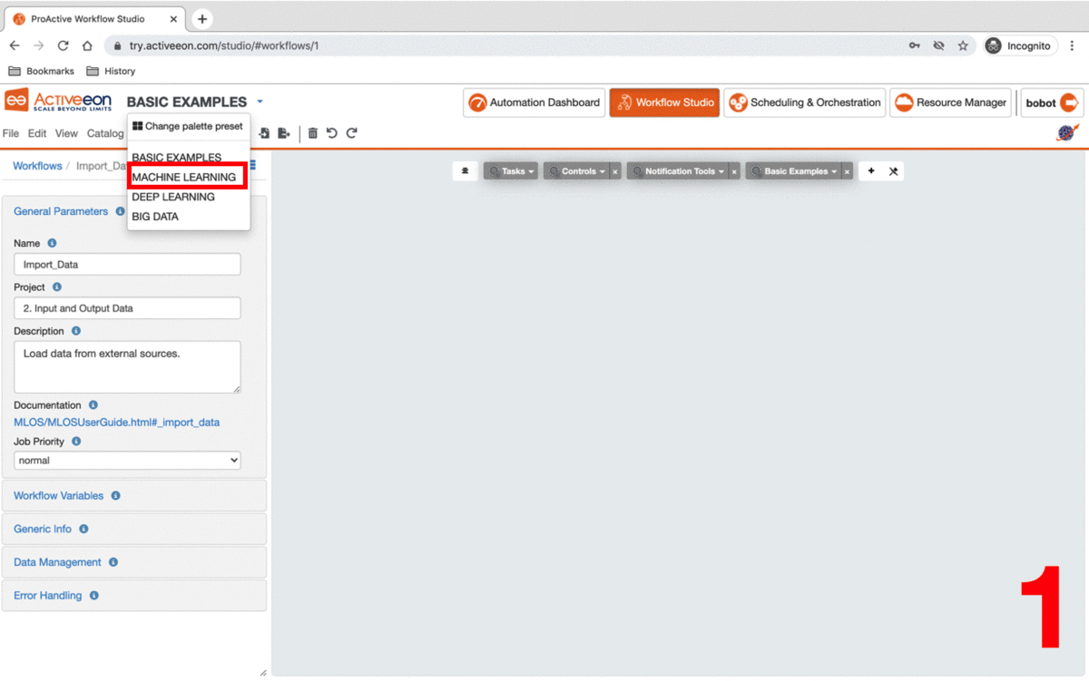Click the palette collapse icon left of Tasks

click(466, 171)
